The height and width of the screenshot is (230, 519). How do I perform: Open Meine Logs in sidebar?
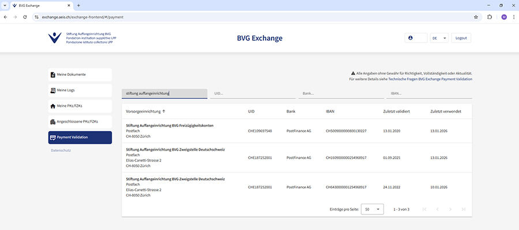coord(80,90)
